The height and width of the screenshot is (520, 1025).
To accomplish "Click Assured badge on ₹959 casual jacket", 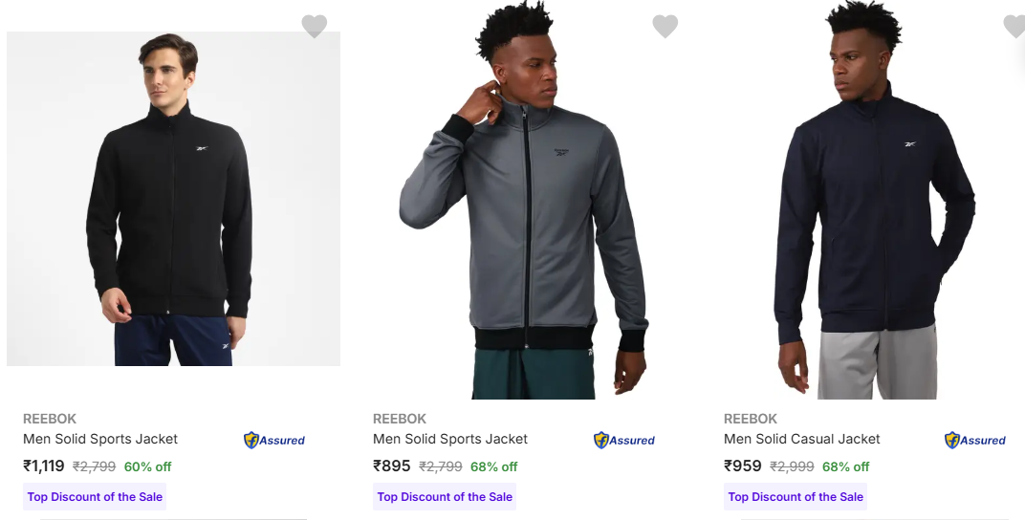I will (x=975, y=441).
